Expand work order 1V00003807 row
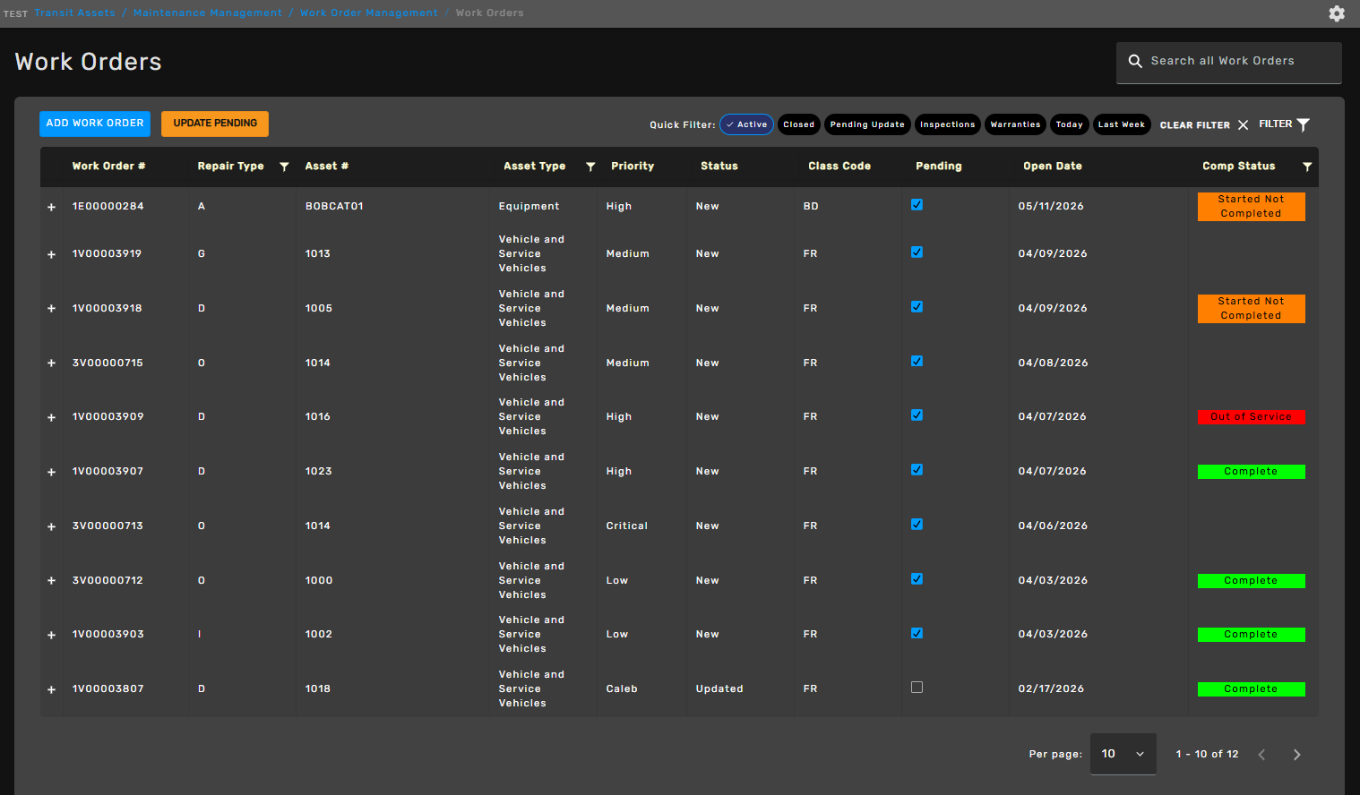This screenshot has height=795, width=1360. [51, 689]
